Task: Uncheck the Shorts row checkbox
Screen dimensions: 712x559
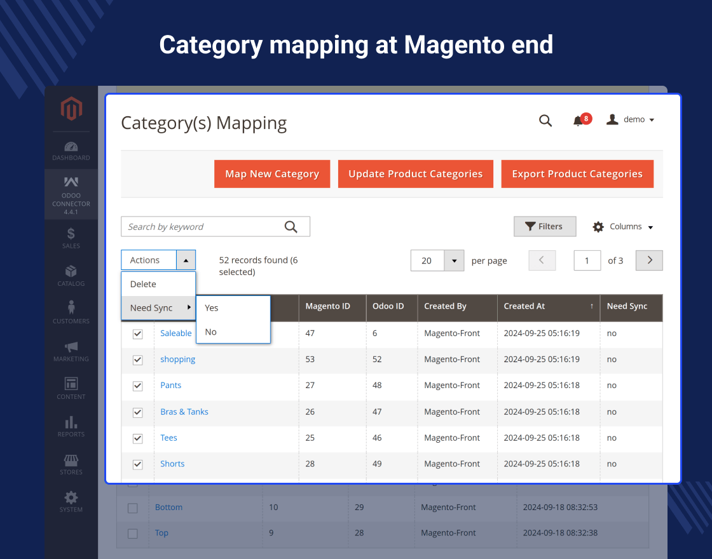Action: click(137, 464)
